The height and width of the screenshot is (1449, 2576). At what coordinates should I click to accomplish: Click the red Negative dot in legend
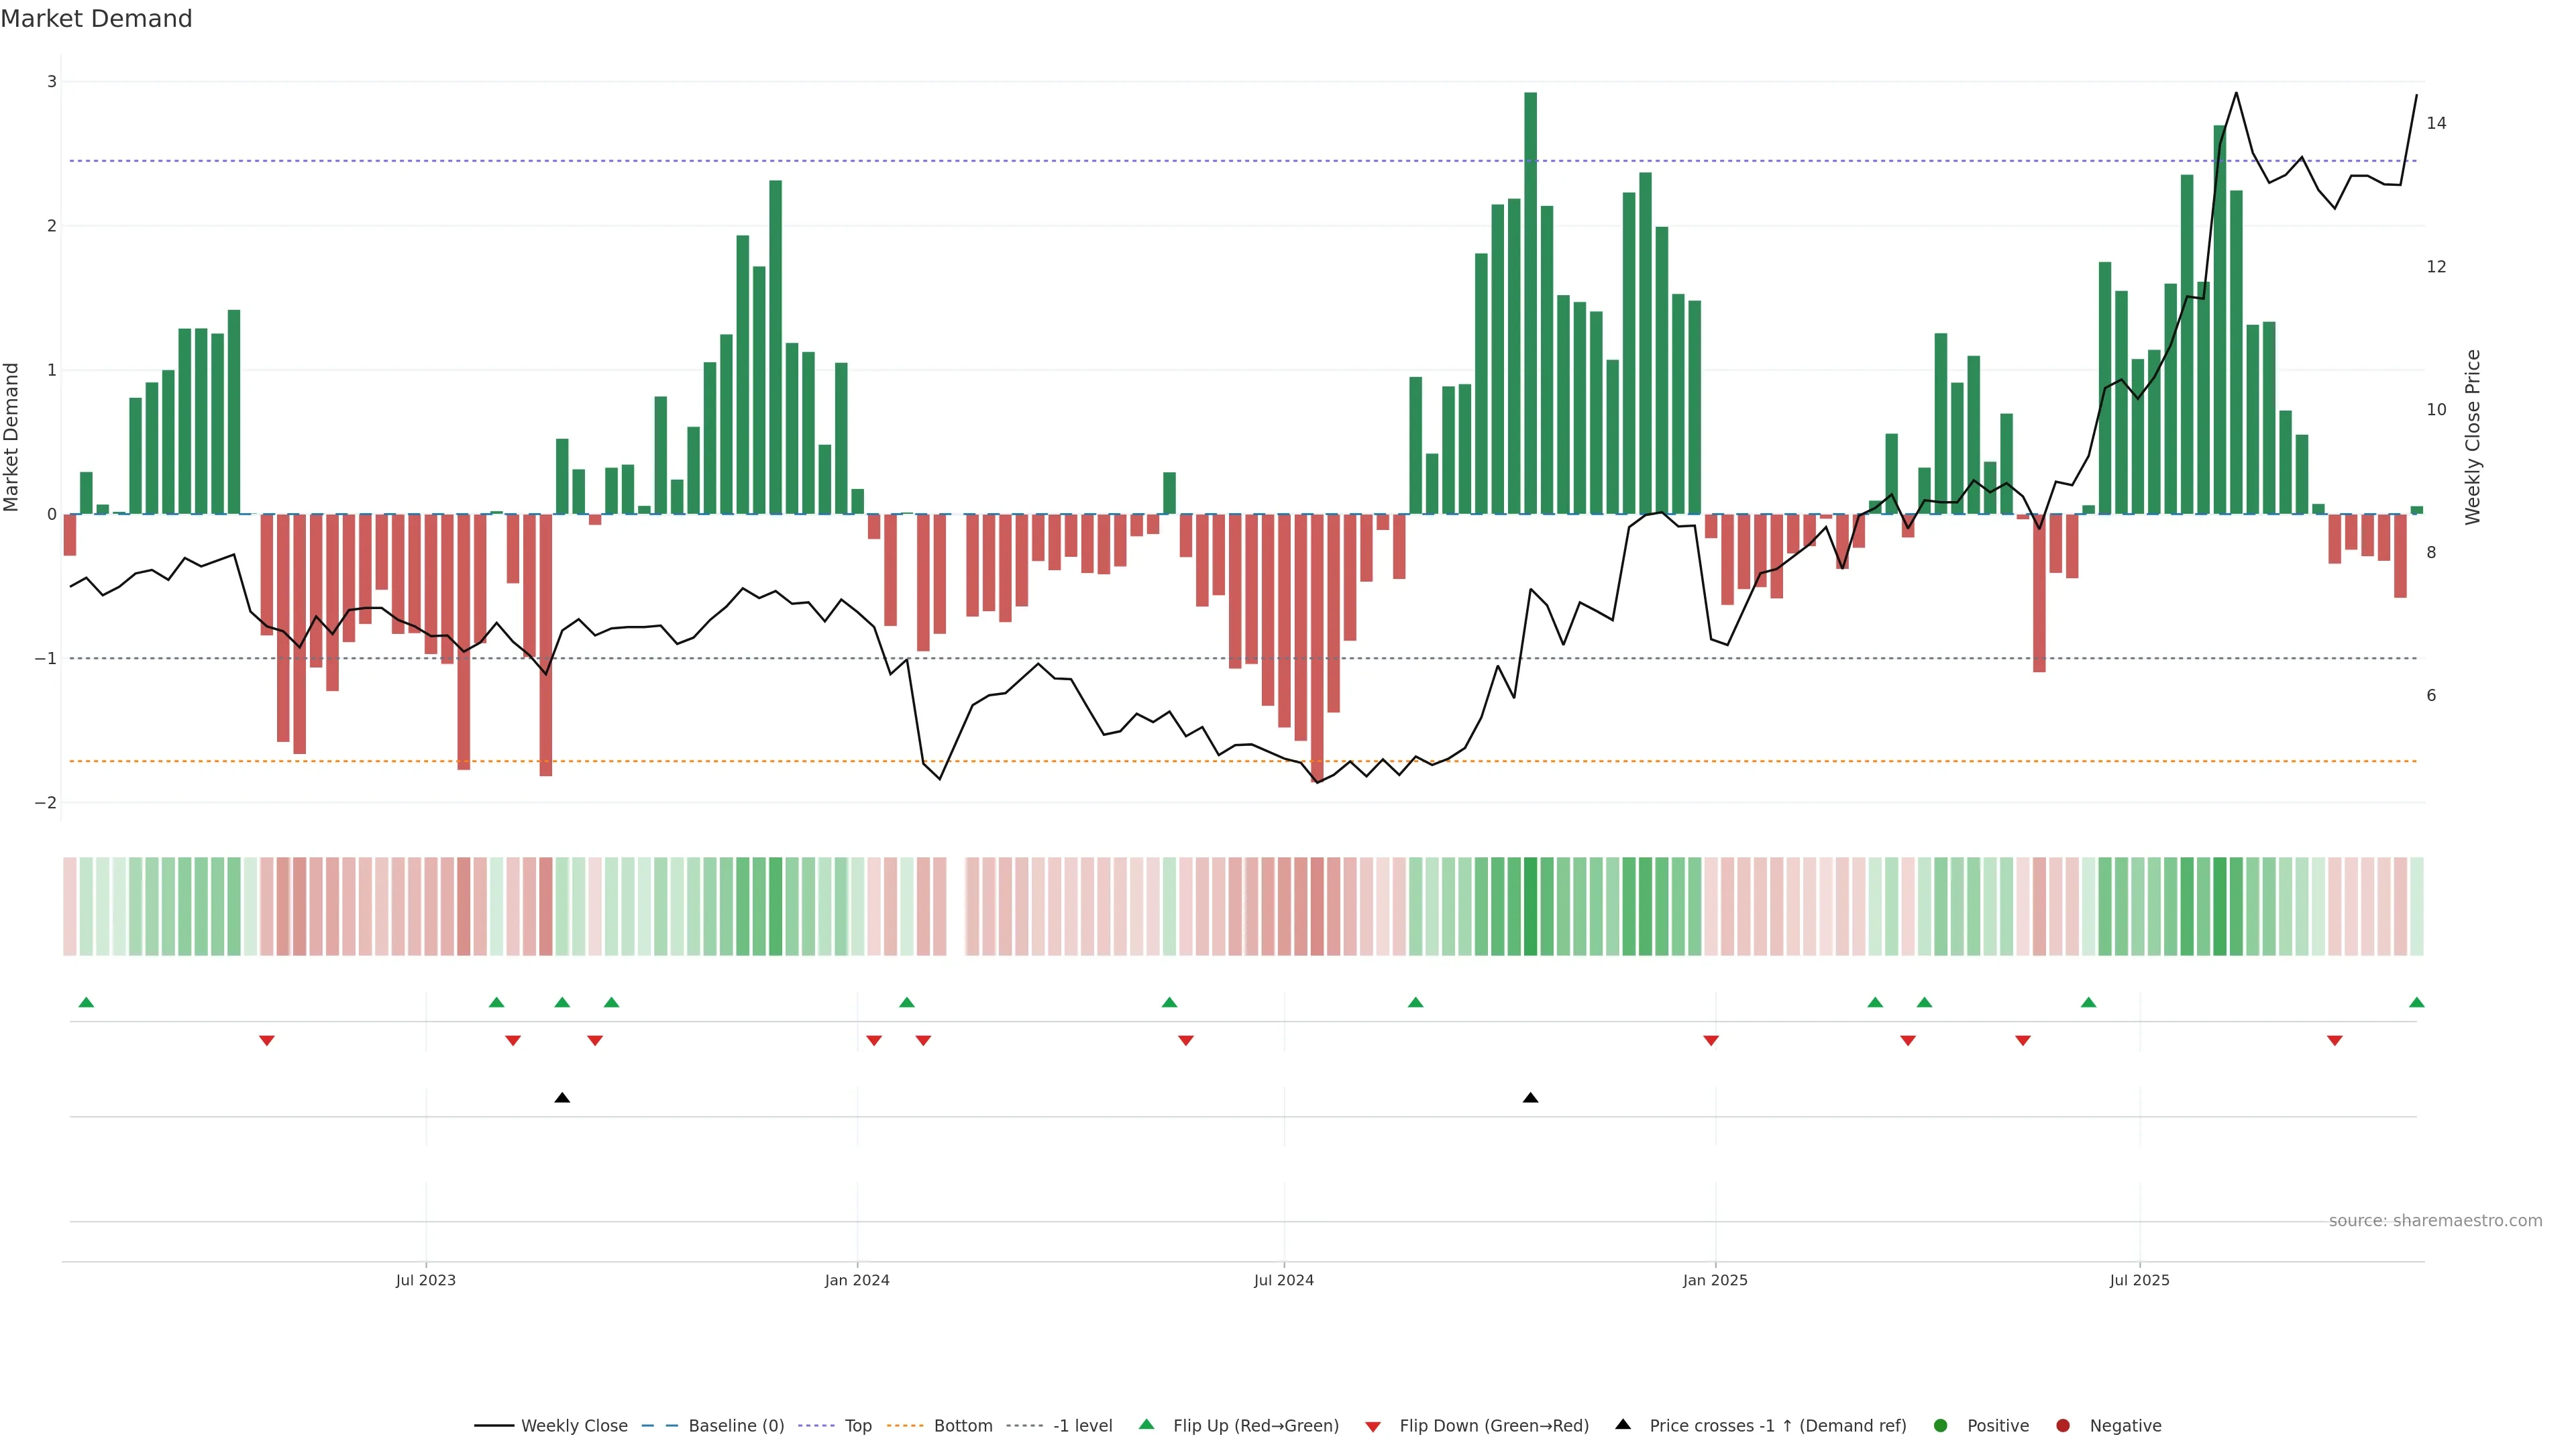point(2063,1426)
